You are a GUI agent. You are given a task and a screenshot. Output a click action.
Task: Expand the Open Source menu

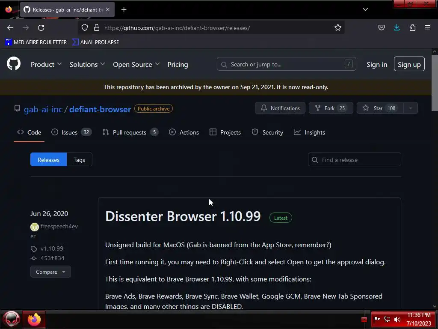click(136, 64)
